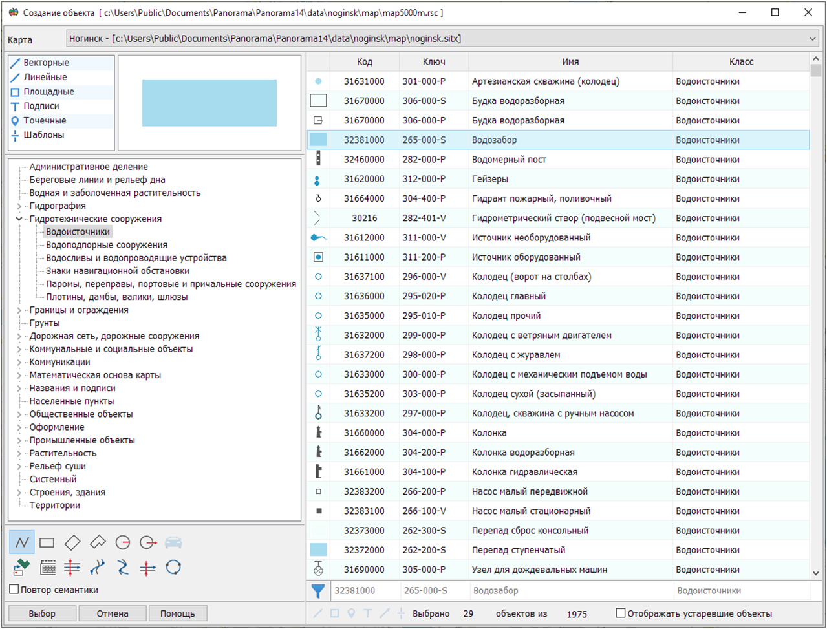
Task: Click the keyboard coordinate input icon
Action: point(48,568)
